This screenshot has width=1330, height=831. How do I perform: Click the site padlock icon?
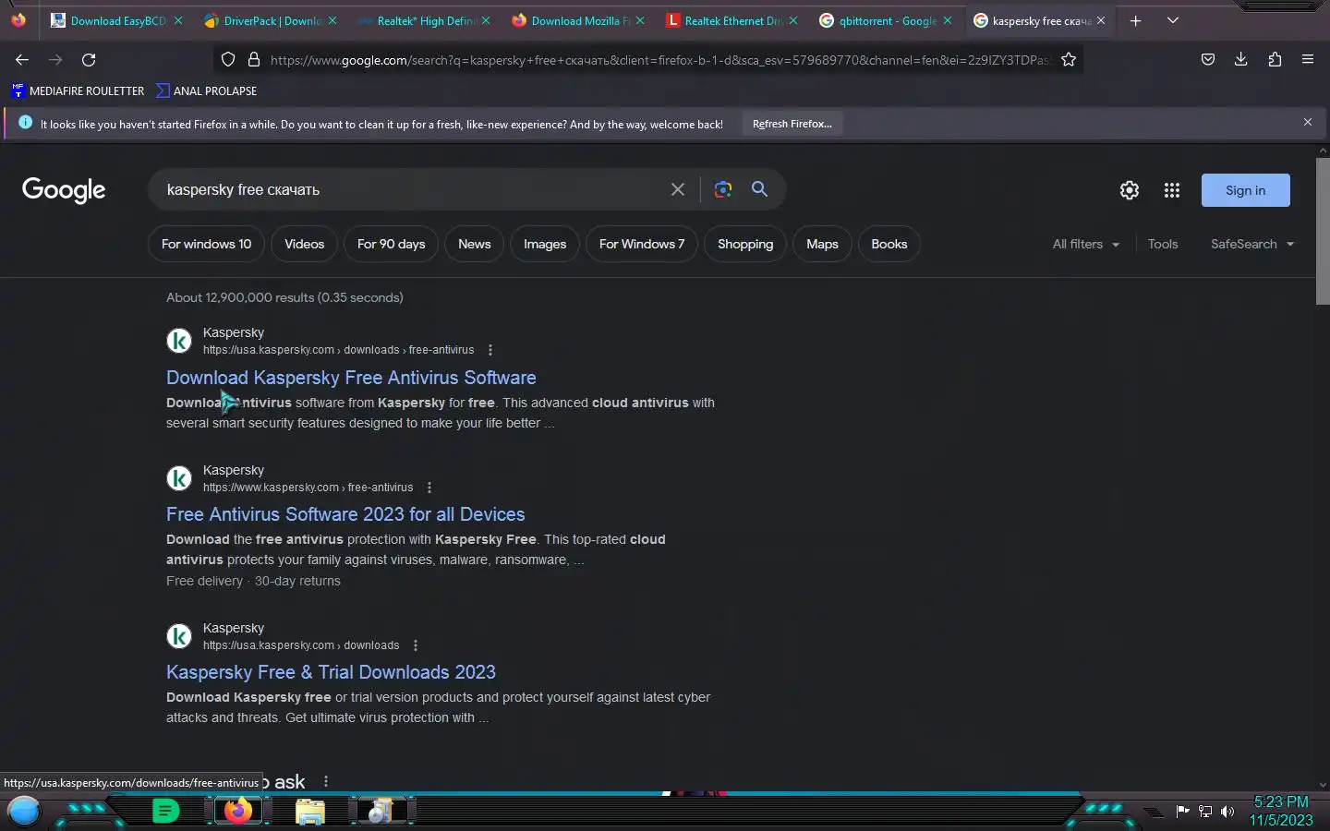tap(254, 60)
